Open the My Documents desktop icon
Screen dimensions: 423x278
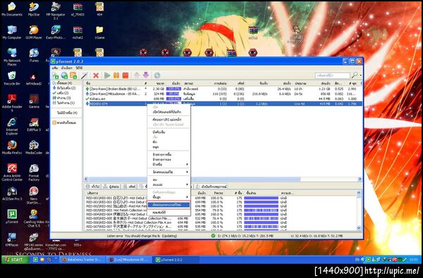(12, 9)
